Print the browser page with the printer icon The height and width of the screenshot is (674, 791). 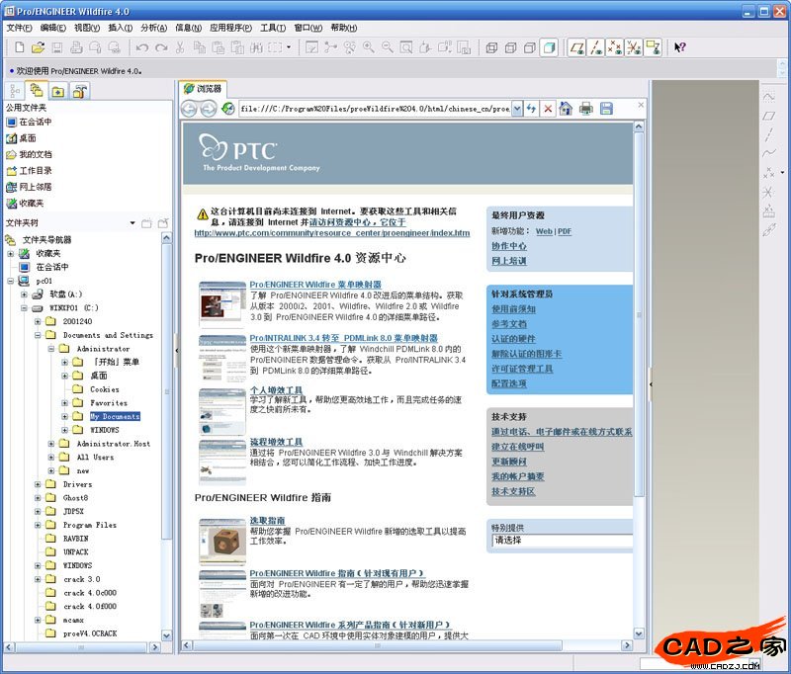tap(585, 109)
